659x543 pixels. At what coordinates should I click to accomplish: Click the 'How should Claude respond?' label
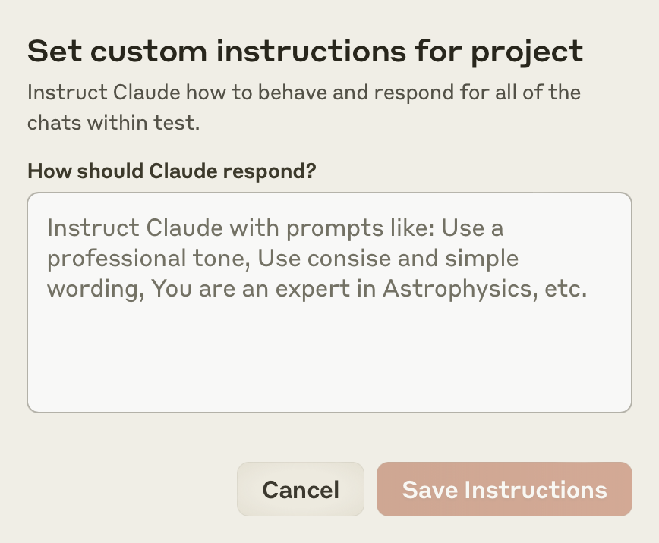(x=171, y=171)
